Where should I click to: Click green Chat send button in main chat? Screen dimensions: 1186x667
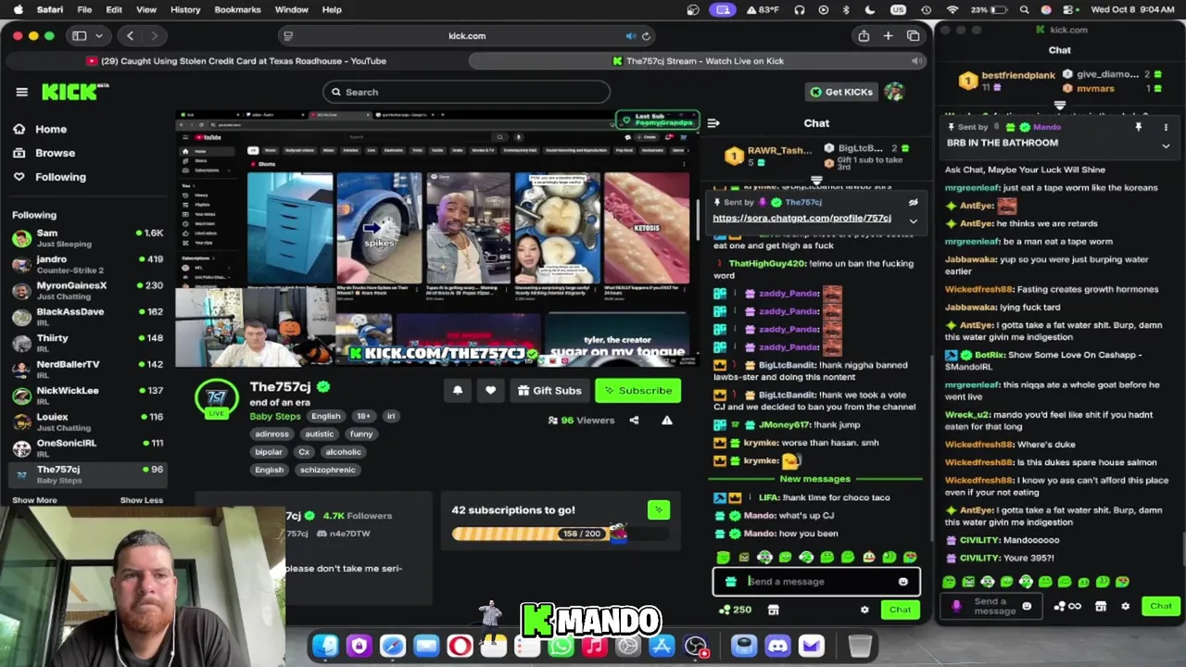point(900,610)
